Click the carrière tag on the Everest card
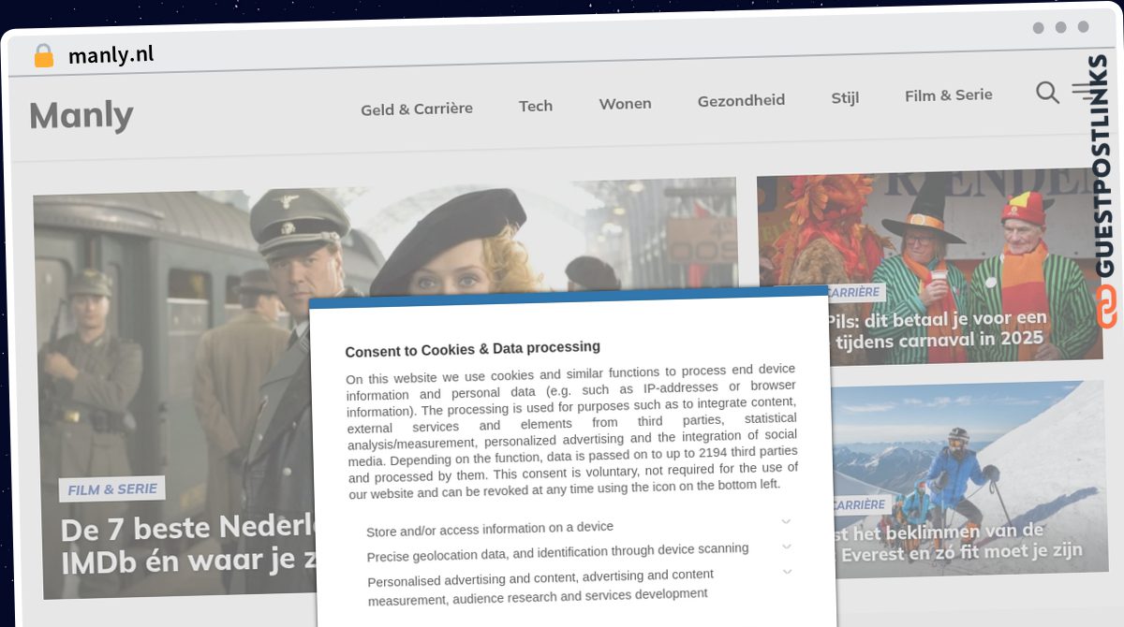Viewport: 1124px width, 627px height. 859,505
